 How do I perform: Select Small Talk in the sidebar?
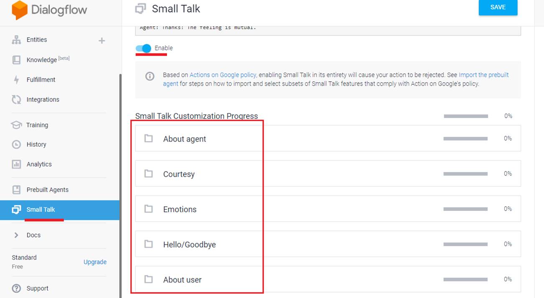(41, 210)
